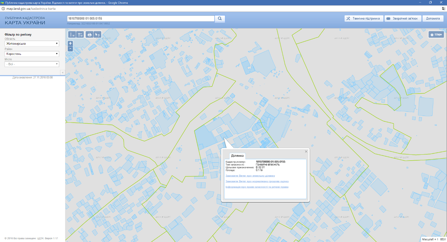Zoom out with the minus button
Screen dimensions: 447x242
point(70,49)
